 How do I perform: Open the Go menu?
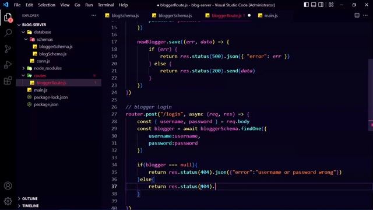tap(78, 5)
